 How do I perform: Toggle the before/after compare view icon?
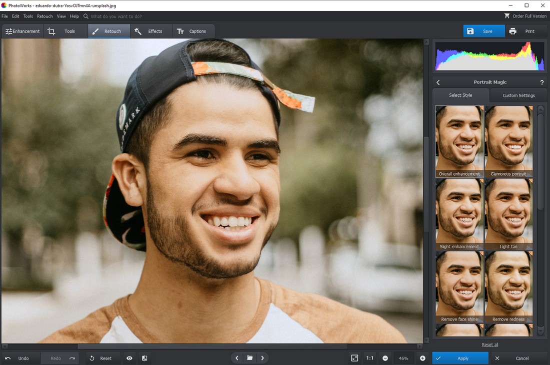coord(144,359)
